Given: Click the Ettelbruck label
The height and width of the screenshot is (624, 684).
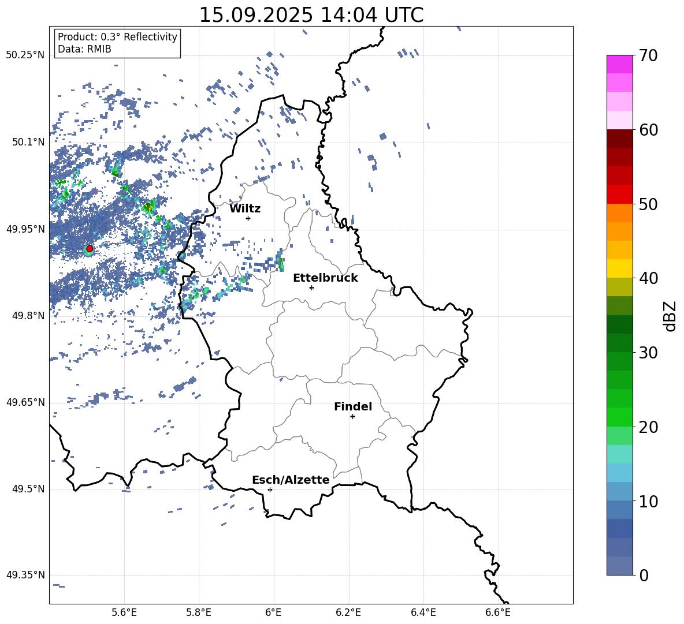Looking at the screenshot, I should (x=325, y=278).
